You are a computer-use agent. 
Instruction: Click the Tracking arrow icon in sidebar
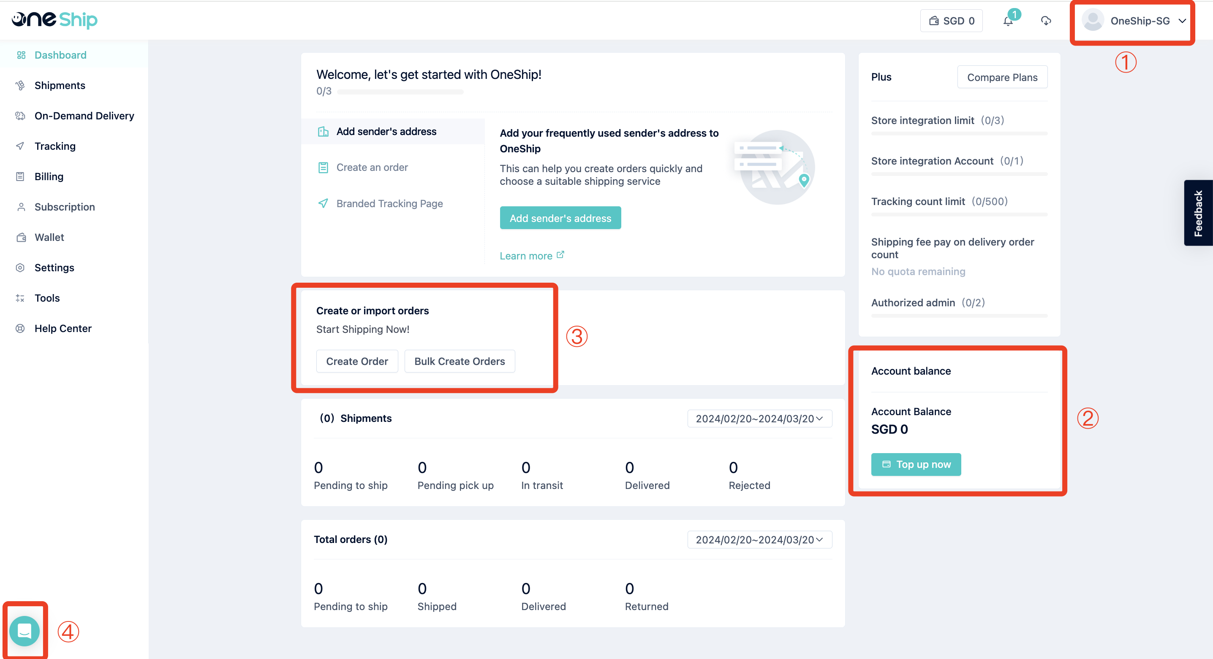(20, 146)
